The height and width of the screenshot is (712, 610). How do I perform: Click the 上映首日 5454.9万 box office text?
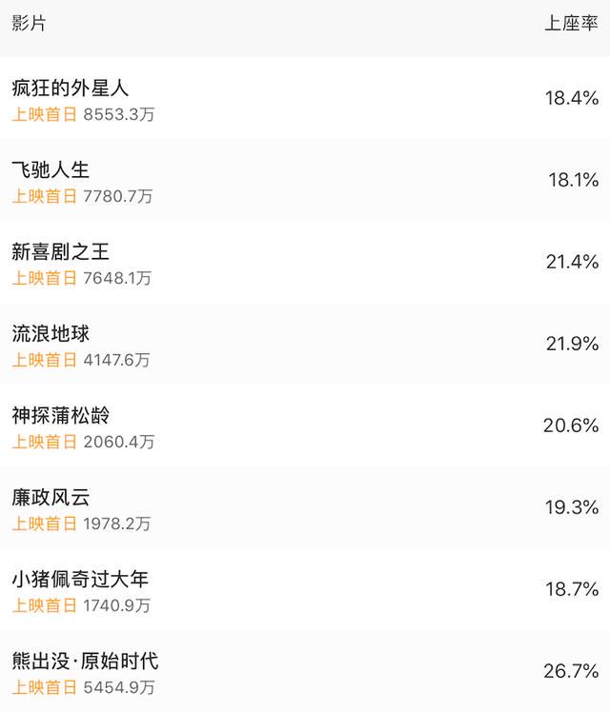coord(83,687)
